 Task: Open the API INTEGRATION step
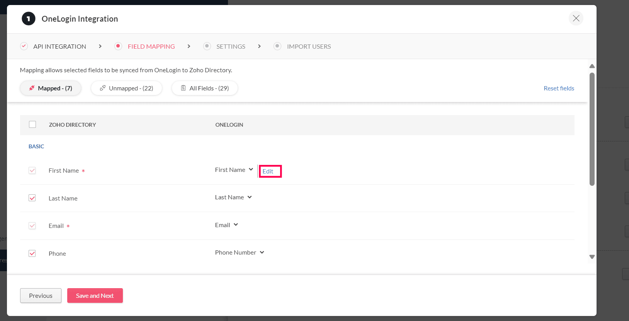(x=59, y=46)
